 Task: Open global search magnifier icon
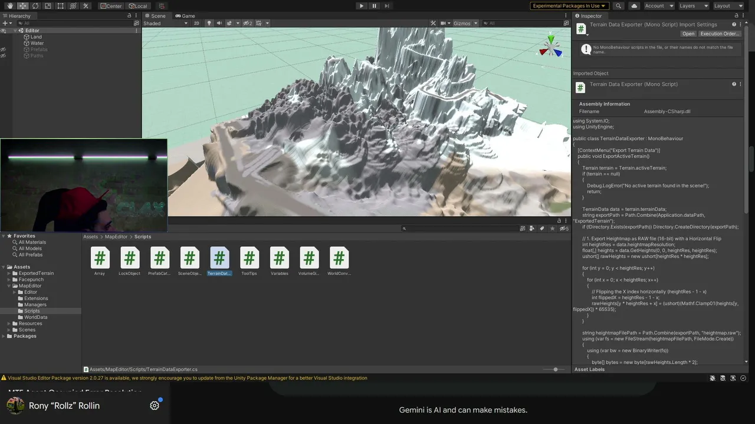(x=618, y=6)
